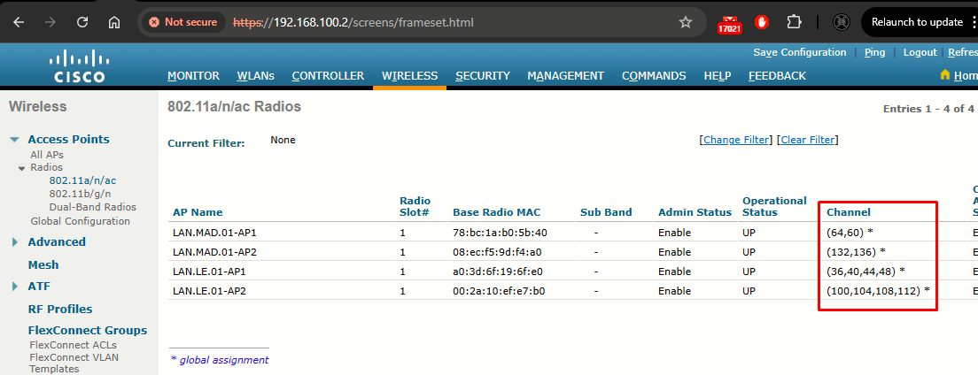Open the WLANs menu

click(x=256, y=76)
